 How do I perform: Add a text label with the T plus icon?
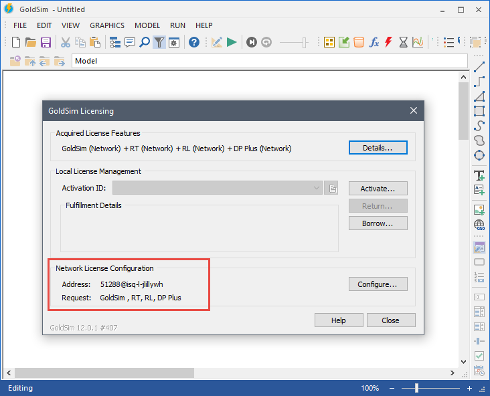pos(479,175)
